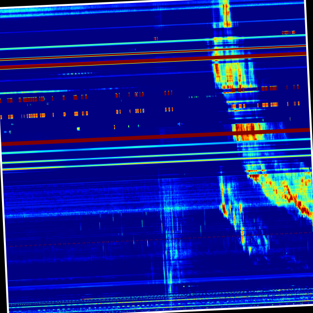
Task: Select the large yellow burst below the upper red band
Action: click(x=230, y=74)
